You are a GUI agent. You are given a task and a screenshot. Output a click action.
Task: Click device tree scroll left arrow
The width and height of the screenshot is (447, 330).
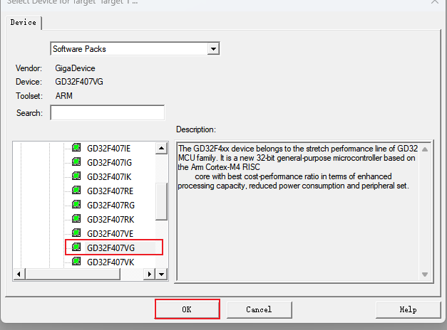pos(19,275)
